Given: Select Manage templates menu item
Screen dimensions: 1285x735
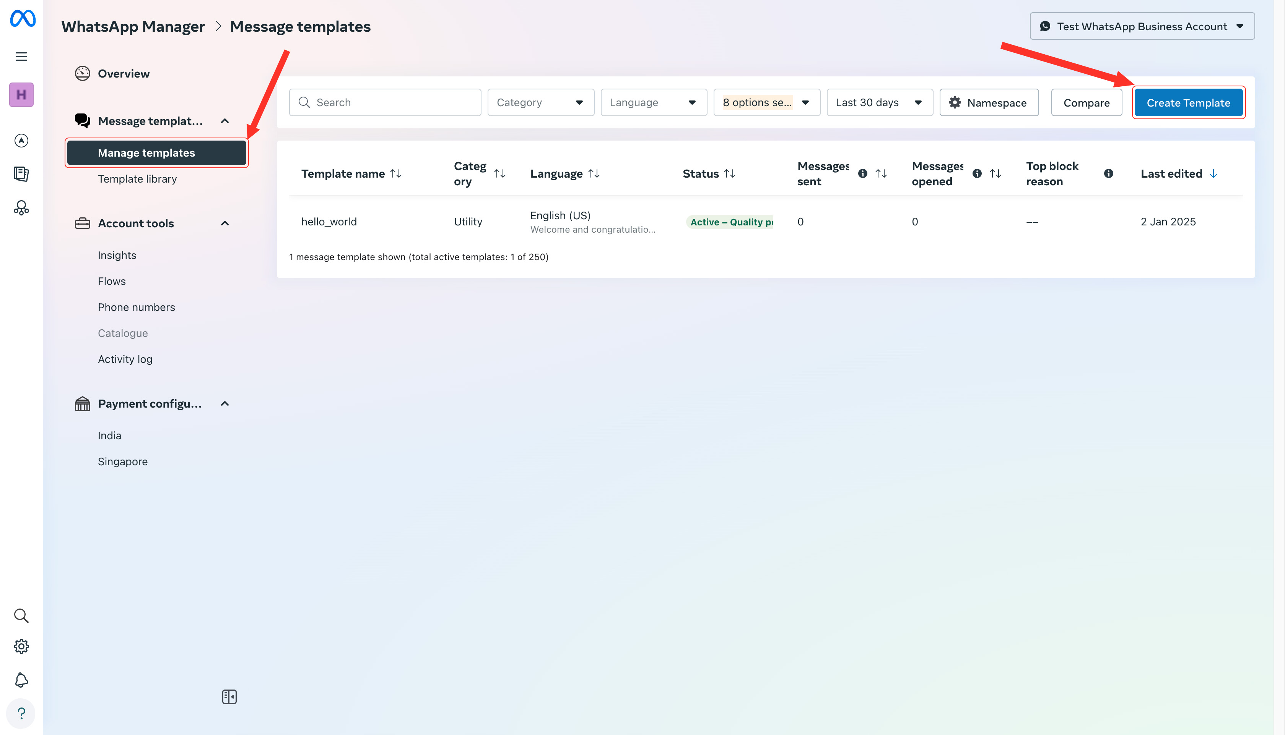Looking at the screenshot, I should coord(157,152).
